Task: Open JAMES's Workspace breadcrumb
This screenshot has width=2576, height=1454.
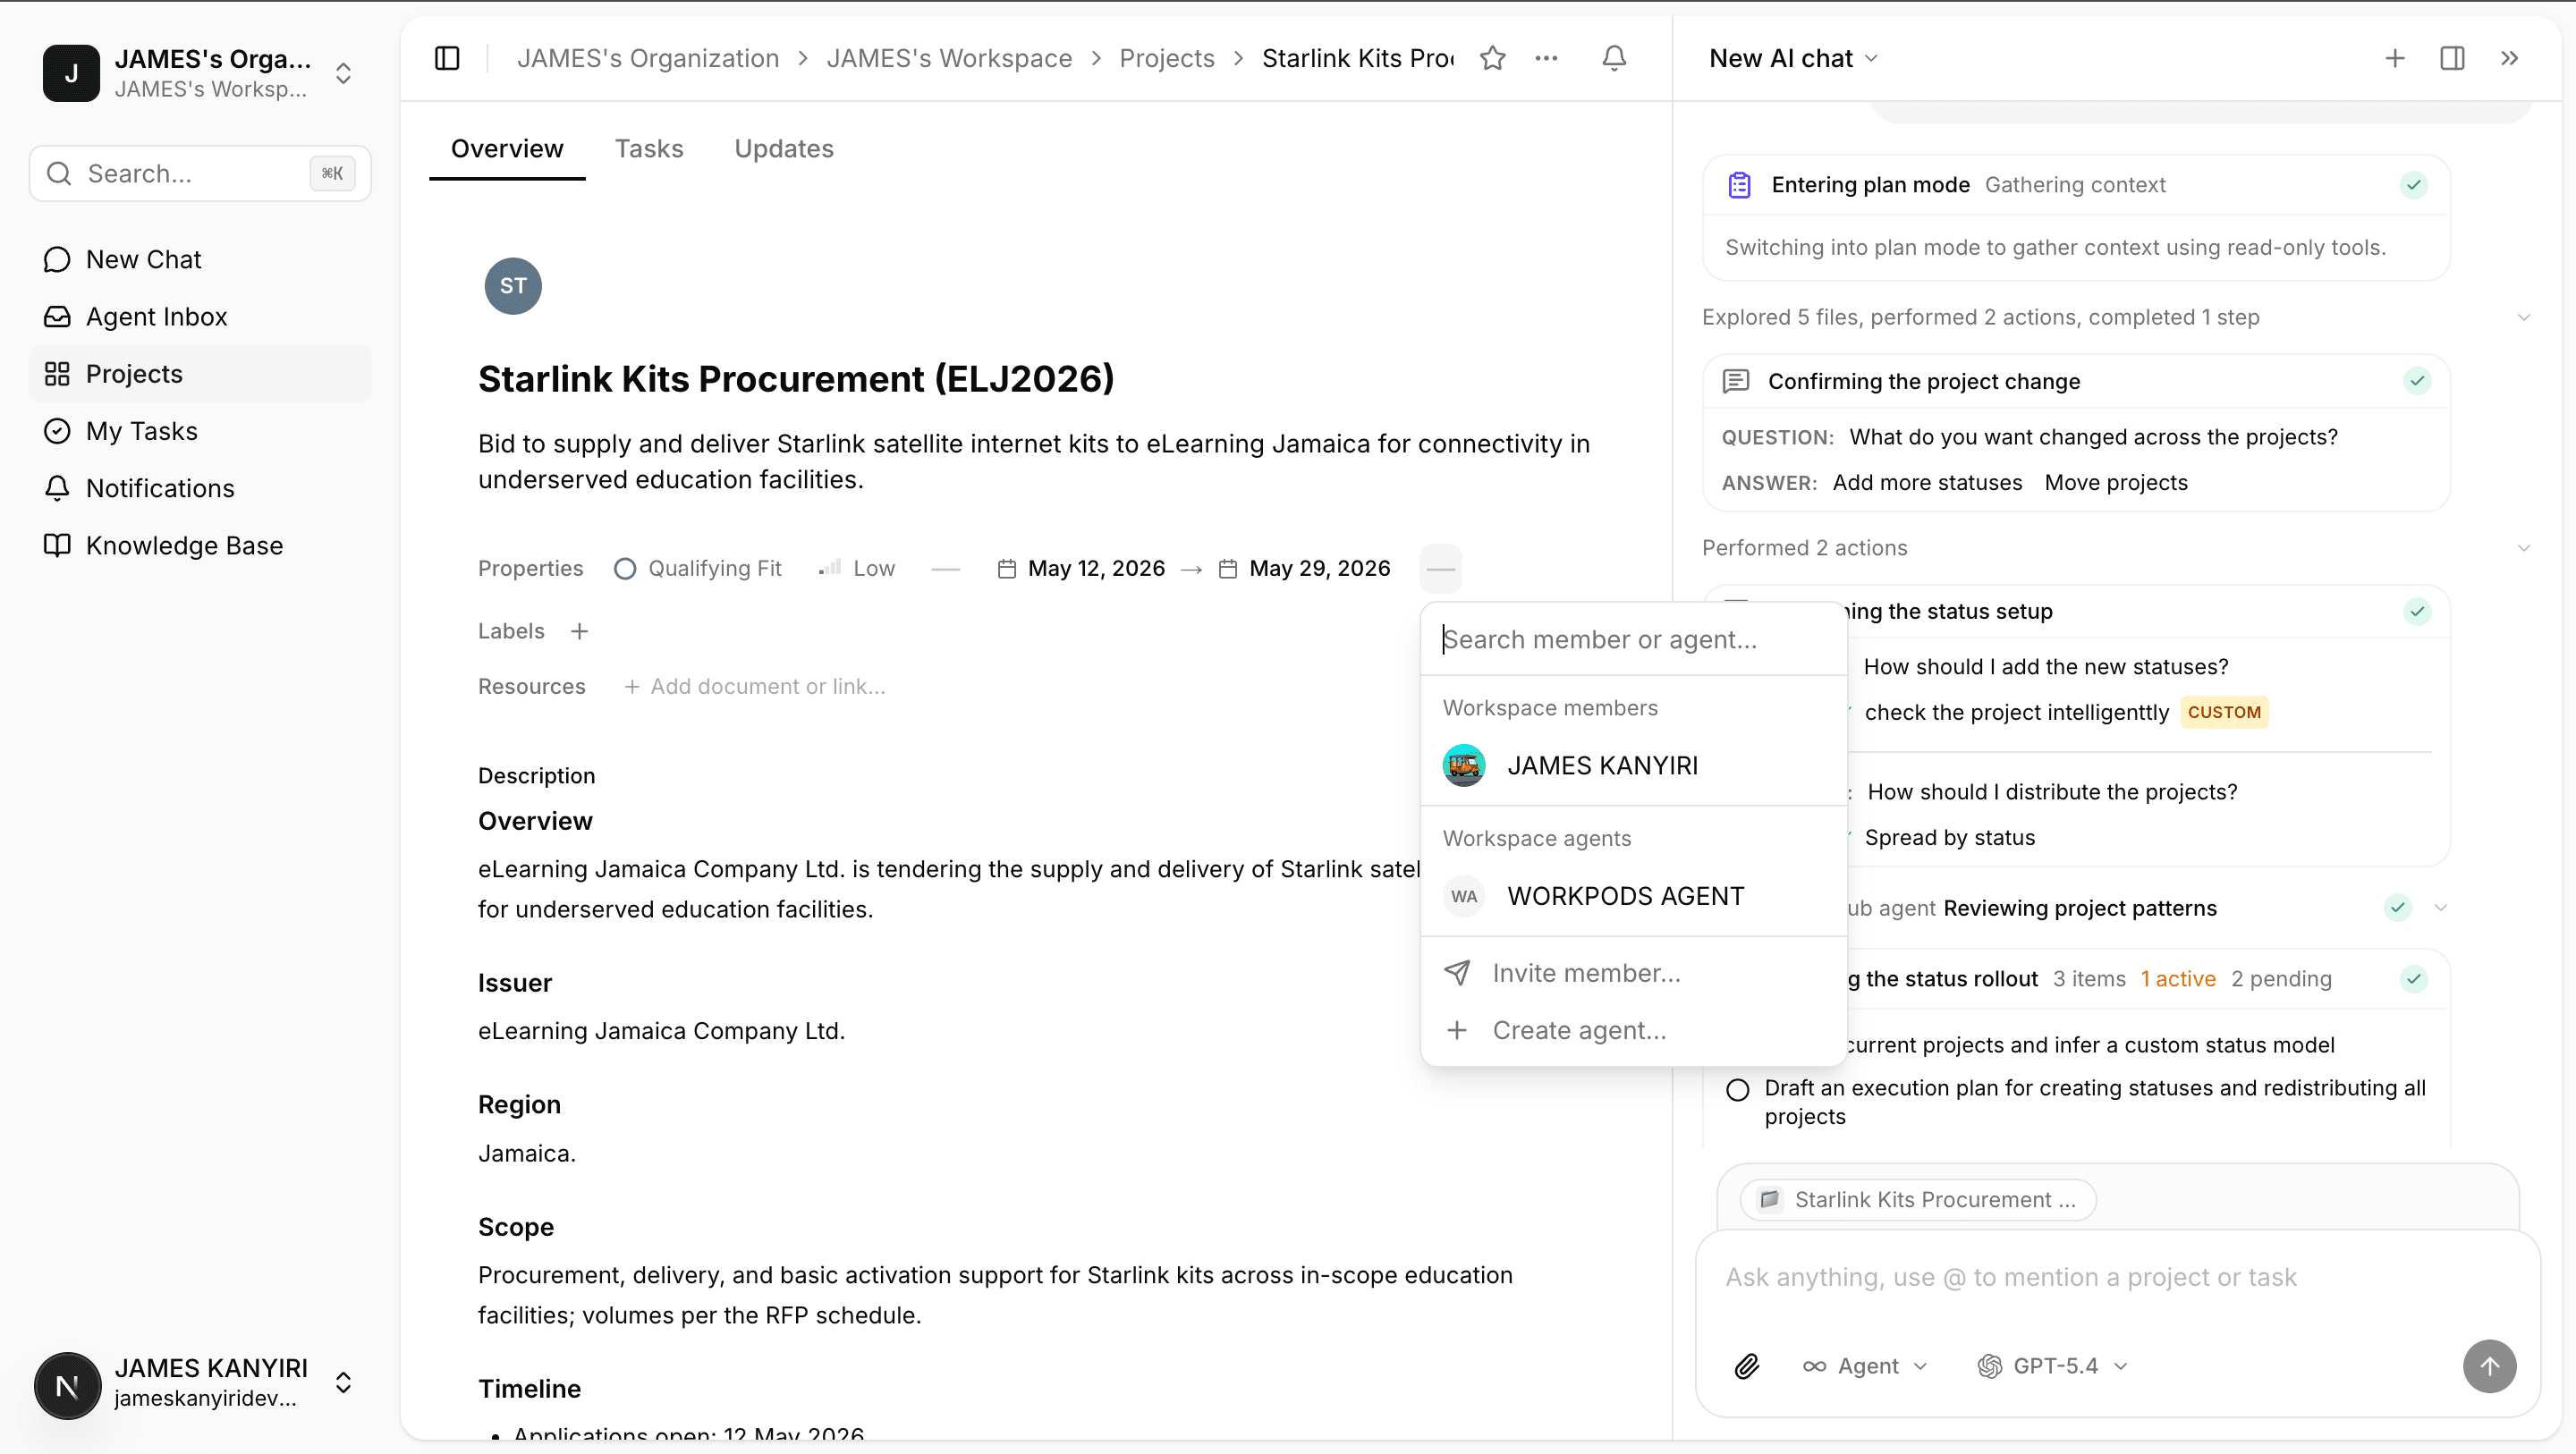Action: coord(949,58)
